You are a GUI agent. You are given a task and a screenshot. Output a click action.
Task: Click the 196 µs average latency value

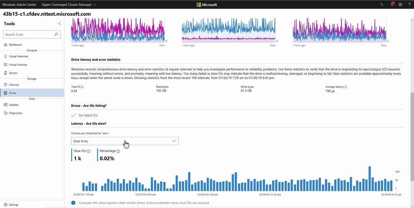(x=330, y=91)
